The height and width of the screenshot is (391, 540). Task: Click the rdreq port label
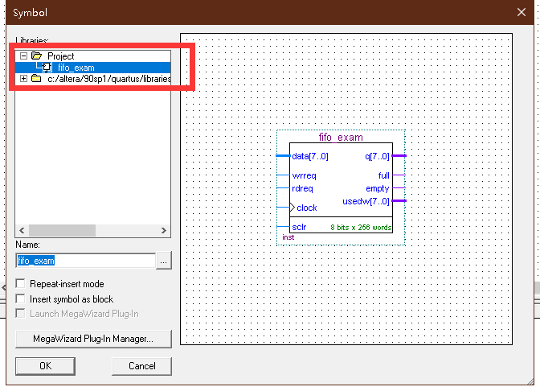point(302,188)
